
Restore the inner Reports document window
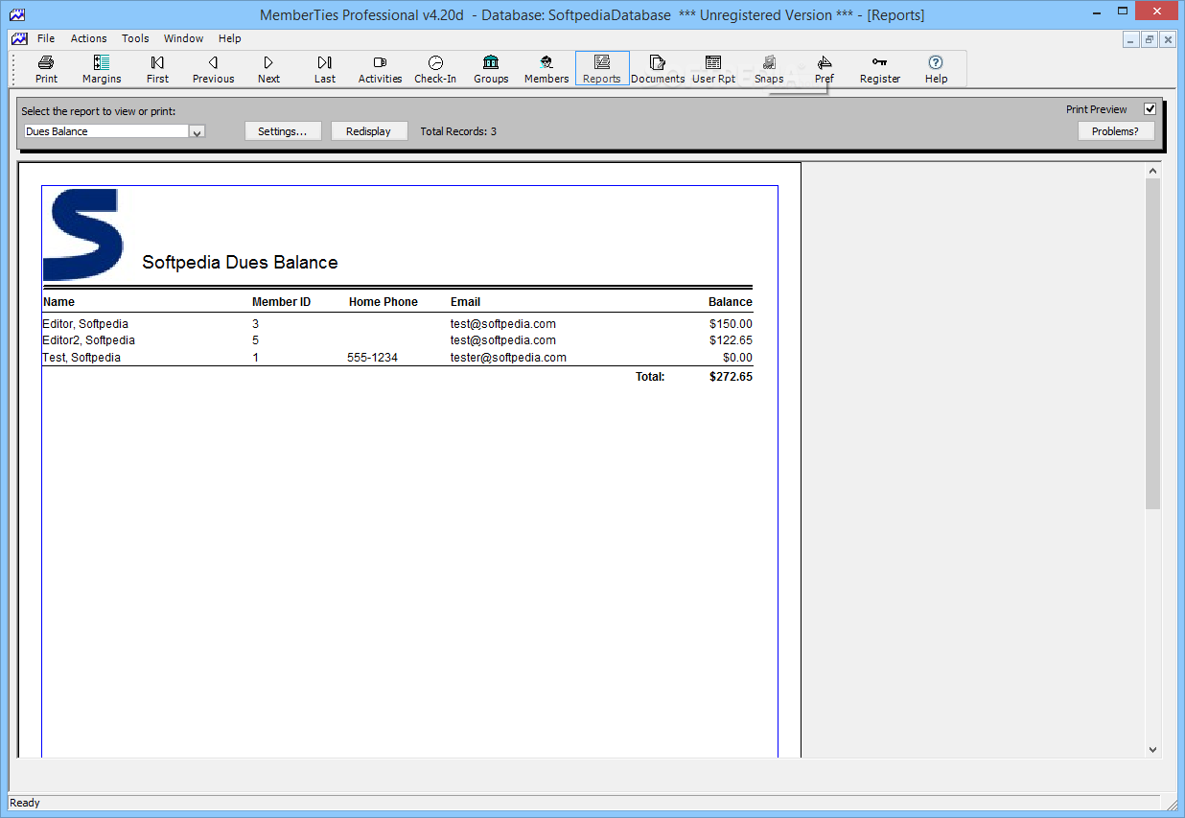pyautogui.click(x=1150, y=39)
